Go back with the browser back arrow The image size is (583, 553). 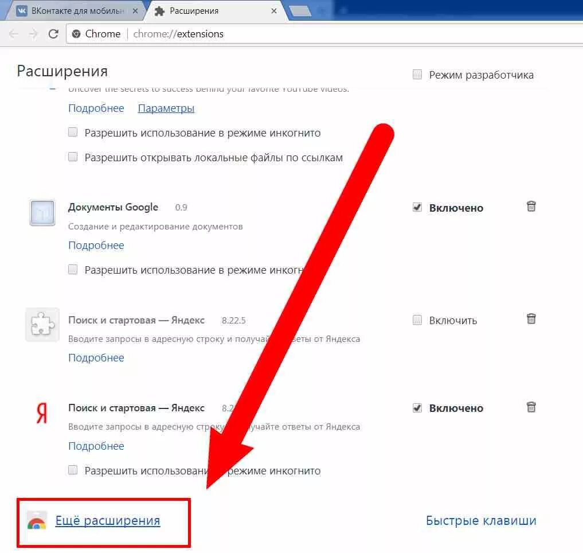click(x=14, y=34)
